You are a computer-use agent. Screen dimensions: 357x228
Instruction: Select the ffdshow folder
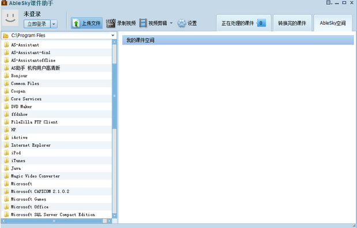(57, 115)
